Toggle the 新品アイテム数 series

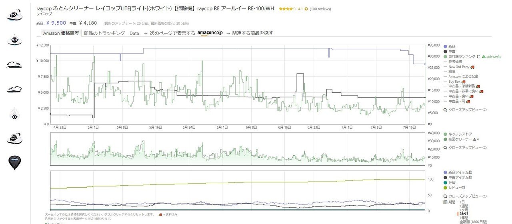tap(458, 172)
